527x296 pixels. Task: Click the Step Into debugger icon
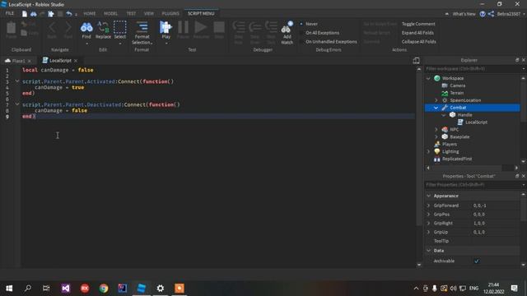click(x=239, y=27)
